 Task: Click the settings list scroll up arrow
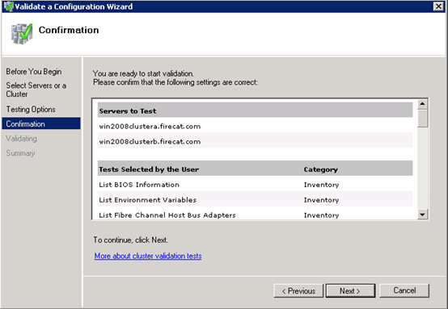(x=422, y=104)
